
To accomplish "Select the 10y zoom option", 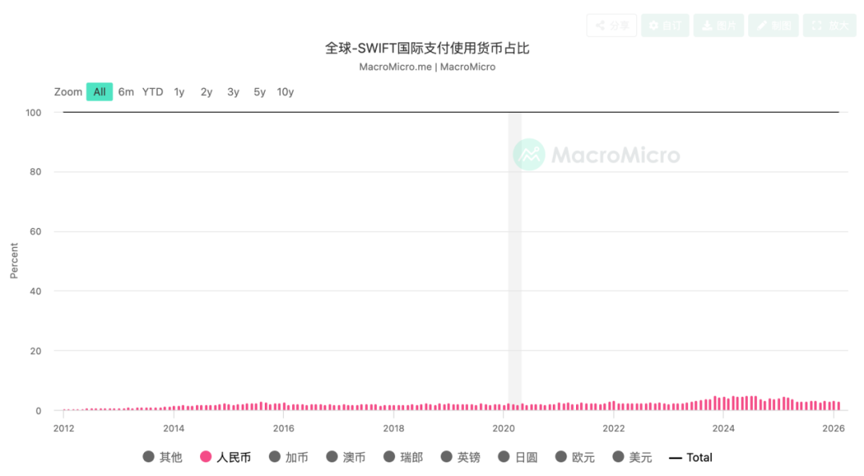I will pyautogui.click(x=286, y=92).
